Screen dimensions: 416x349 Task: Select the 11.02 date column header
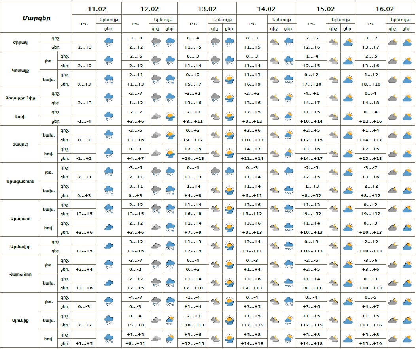point(96,9)
